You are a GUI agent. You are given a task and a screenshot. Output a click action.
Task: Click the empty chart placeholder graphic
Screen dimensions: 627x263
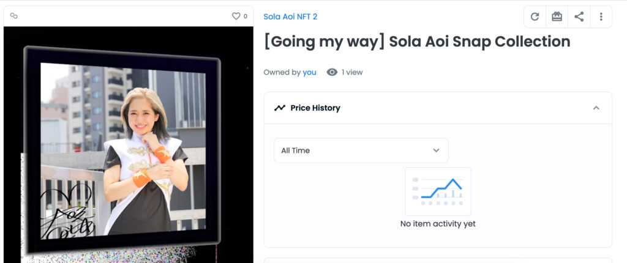tap(438, 191)
